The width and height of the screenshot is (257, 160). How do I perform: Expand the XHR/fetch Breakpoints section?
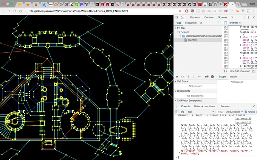point(175,101)
